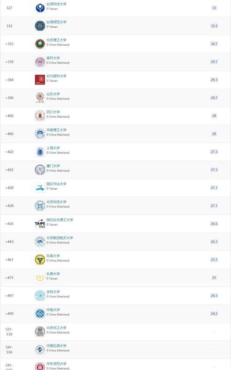Viewport: 231px width, 370px height.
Task: Open the 中南大学 blue logo
Action: pos(40,314)
